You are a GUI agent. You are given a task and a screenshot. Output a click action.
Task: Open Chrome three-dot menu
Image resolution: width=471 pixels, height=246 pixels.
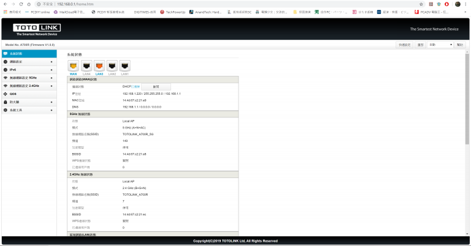[466, 4]
